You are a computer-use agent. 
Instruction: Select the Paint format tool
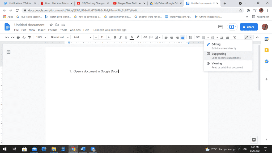tap(29, 37)
